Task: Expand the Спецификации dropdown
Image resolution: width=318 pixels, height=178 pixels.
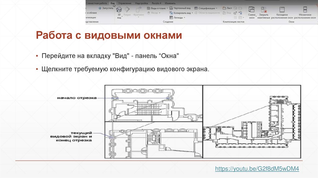Action: tap(216, 8)
